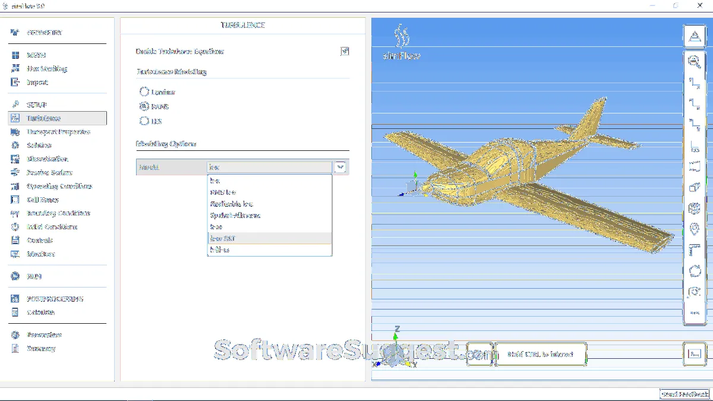713x401 pixels.
Task: Click the meshed cube icon in 3D toolbar
Action: pos(694,209)
